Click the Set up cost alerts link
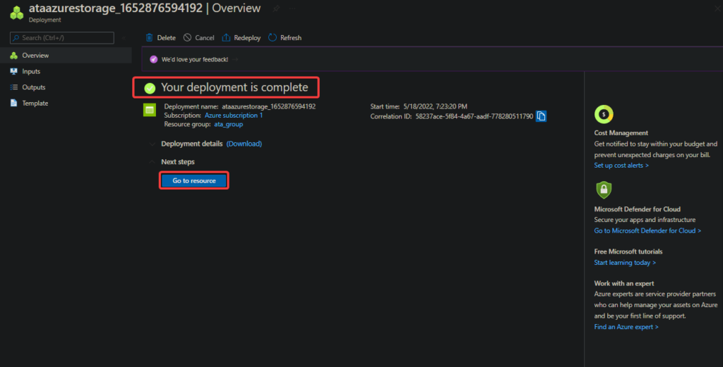 click(621, 166)
